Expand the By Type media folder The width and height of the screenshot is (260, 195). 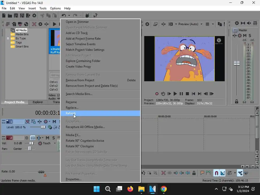pyautogui.click(x=8, y=39)
